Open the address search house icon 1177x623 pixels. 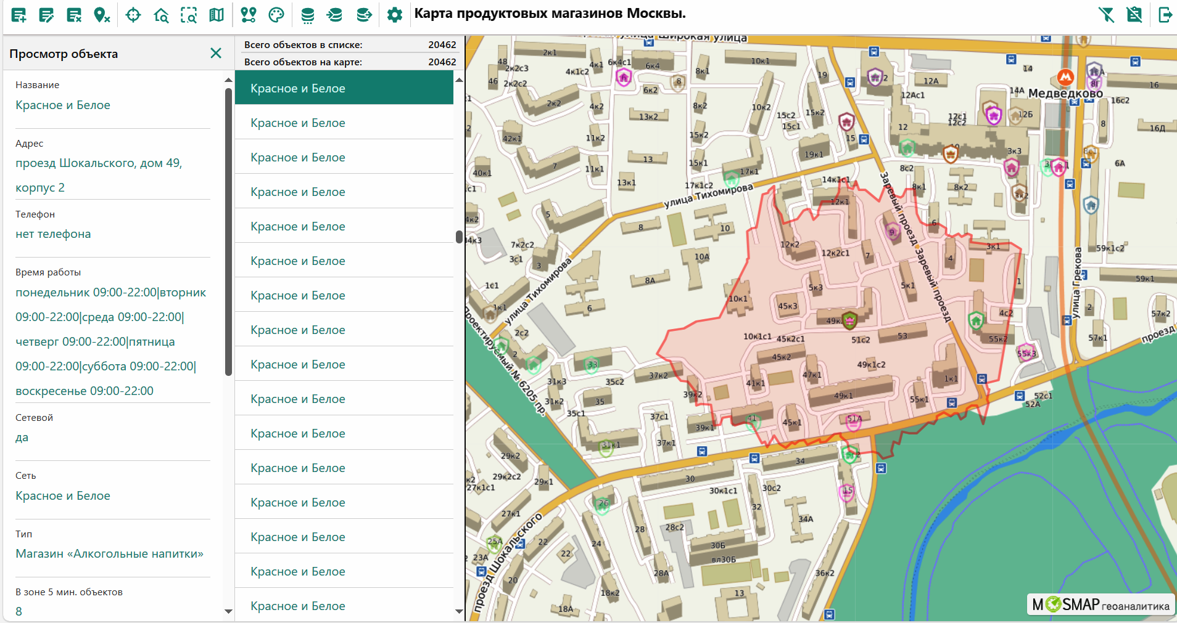(x=161, y=15)
